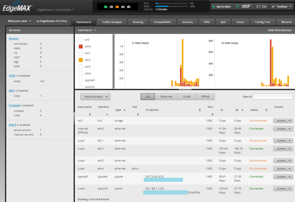Switch to the Firewall/NAT tab

click(162, 22)
